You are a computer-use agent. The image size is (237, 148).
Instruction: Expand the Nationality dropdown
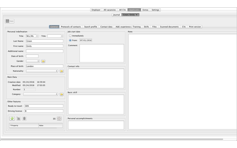click(42, 71)
